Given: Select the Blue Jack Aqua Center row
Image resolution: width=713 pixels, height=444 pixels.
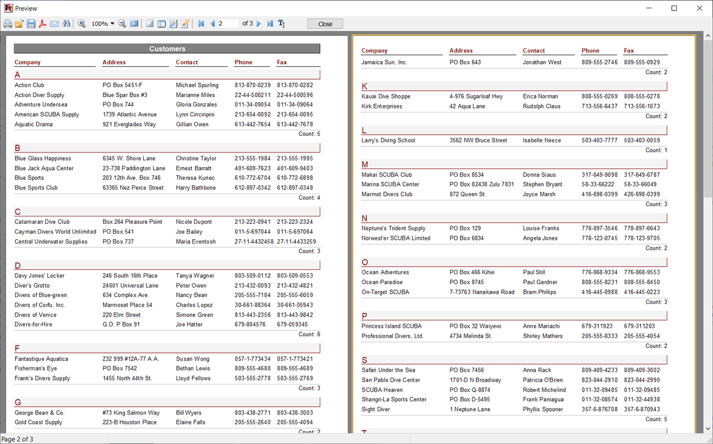Looking at the screenshot, I should coord(44,168).
